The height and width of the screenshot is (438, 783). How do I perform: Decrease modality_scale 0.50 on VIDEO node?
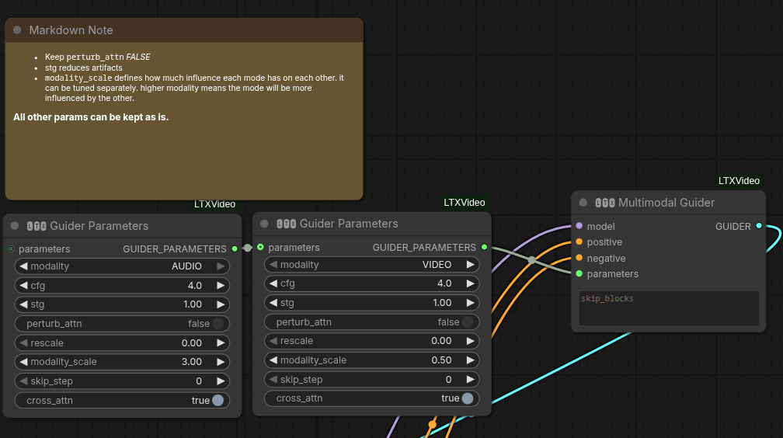point(273,360)
